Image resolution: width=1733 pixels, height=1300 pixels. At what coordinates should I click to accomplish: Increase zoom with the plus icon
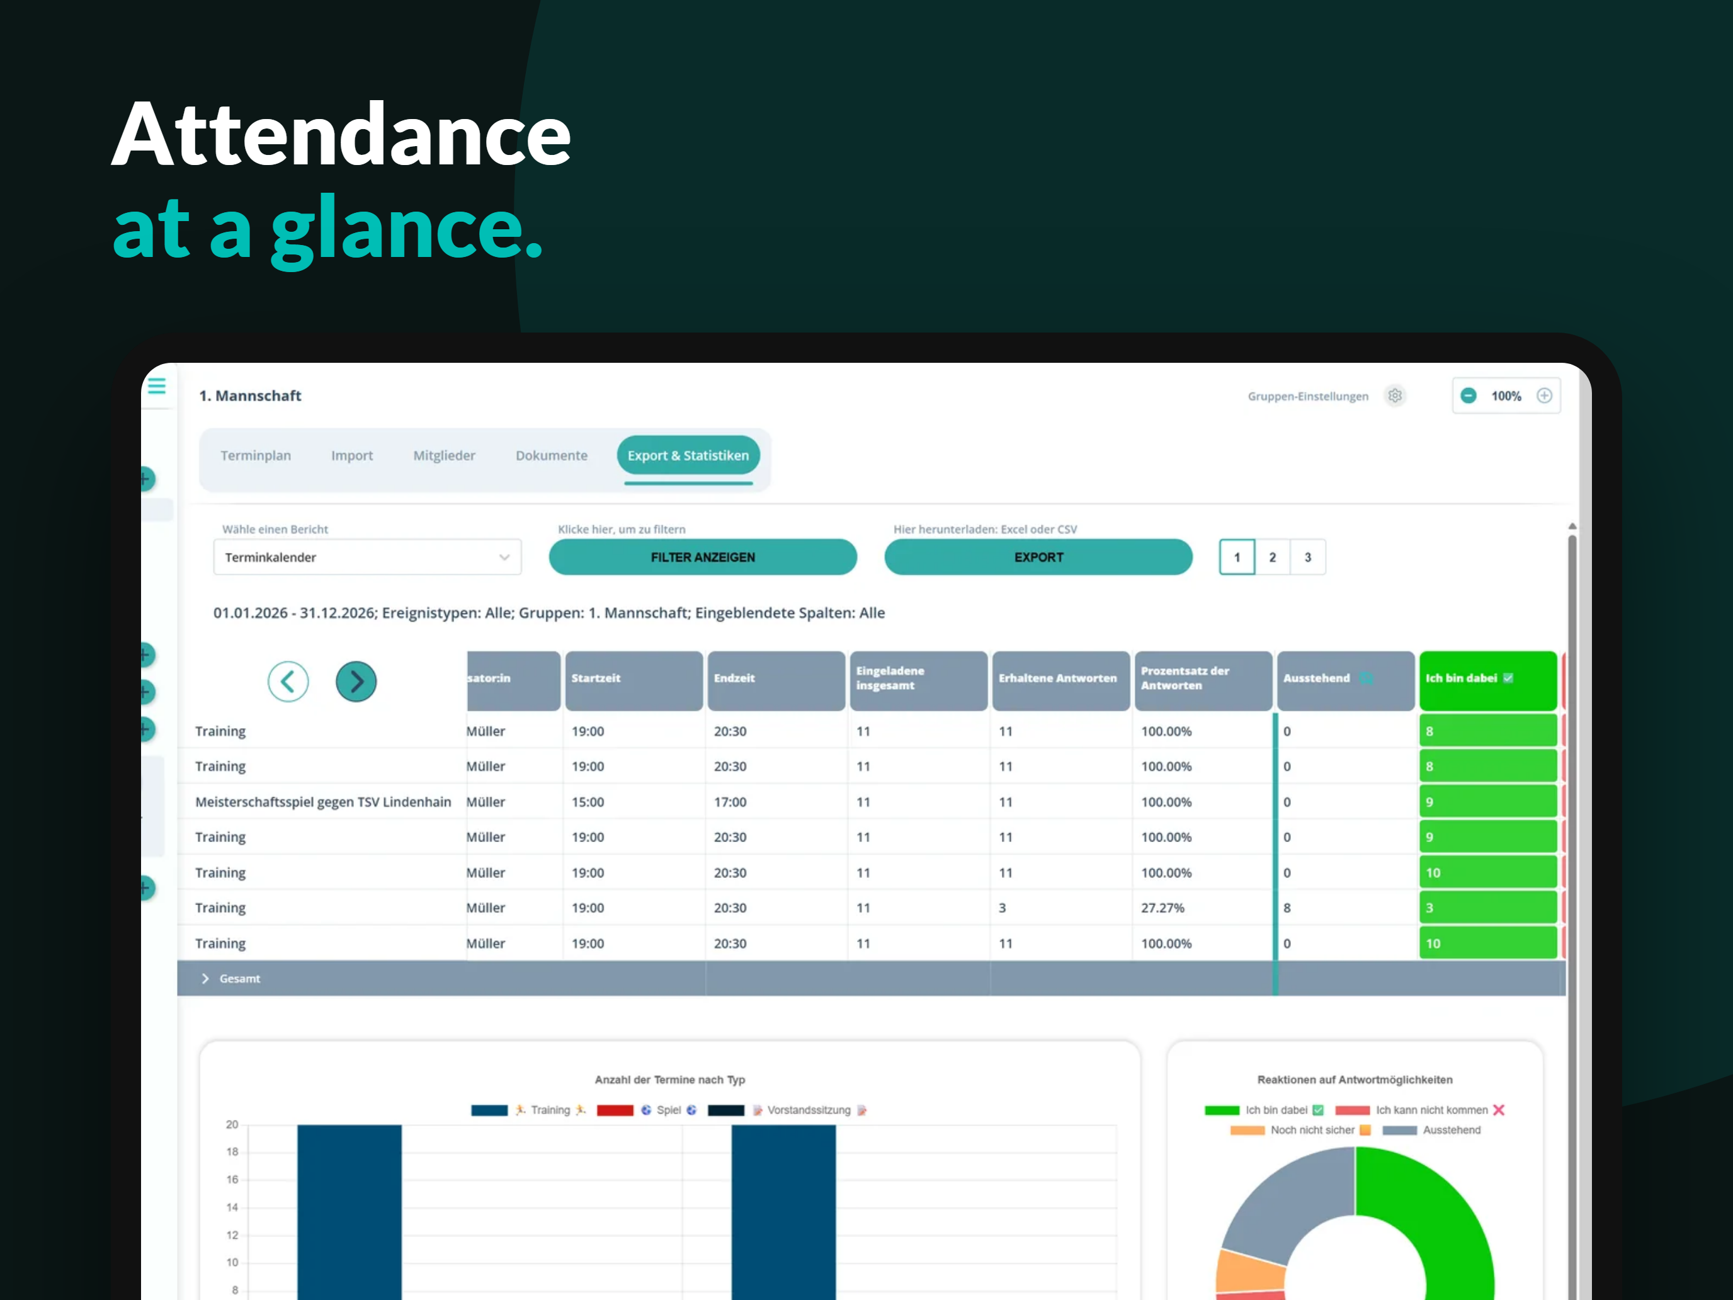pos(1544,396)
